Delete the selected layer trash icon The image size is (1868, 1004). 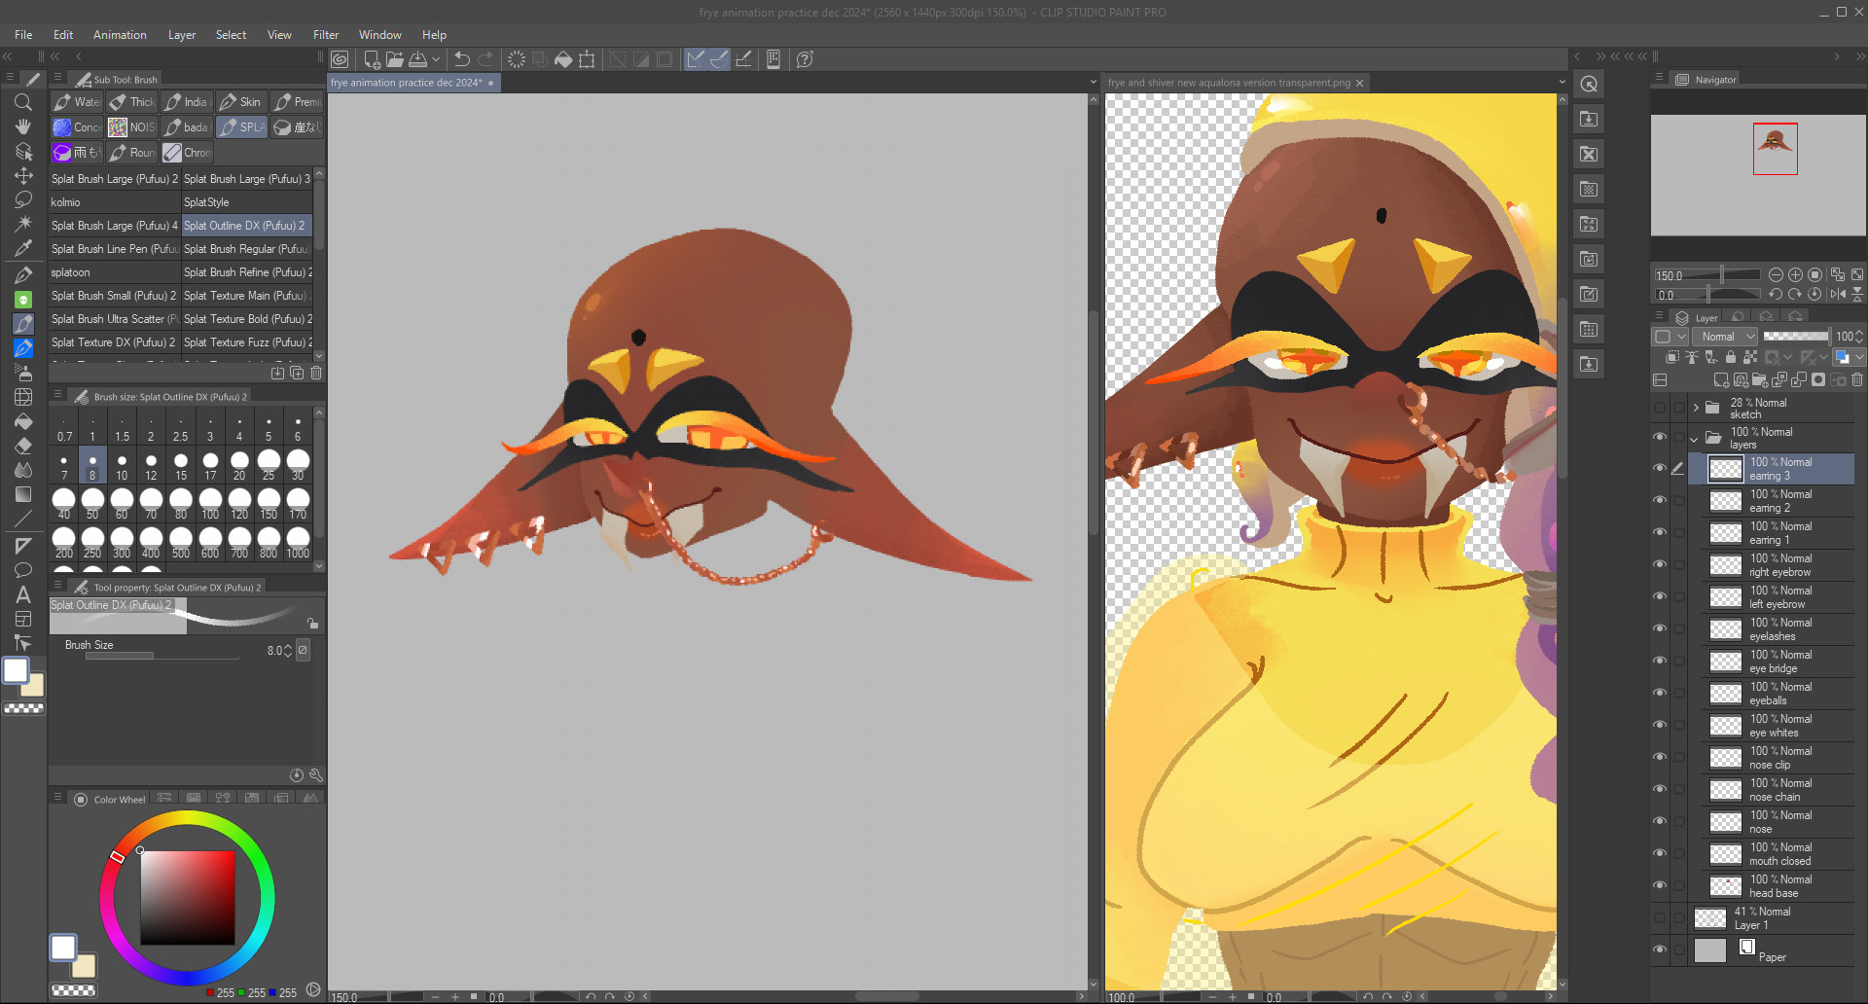click(x=1857, y=380)
